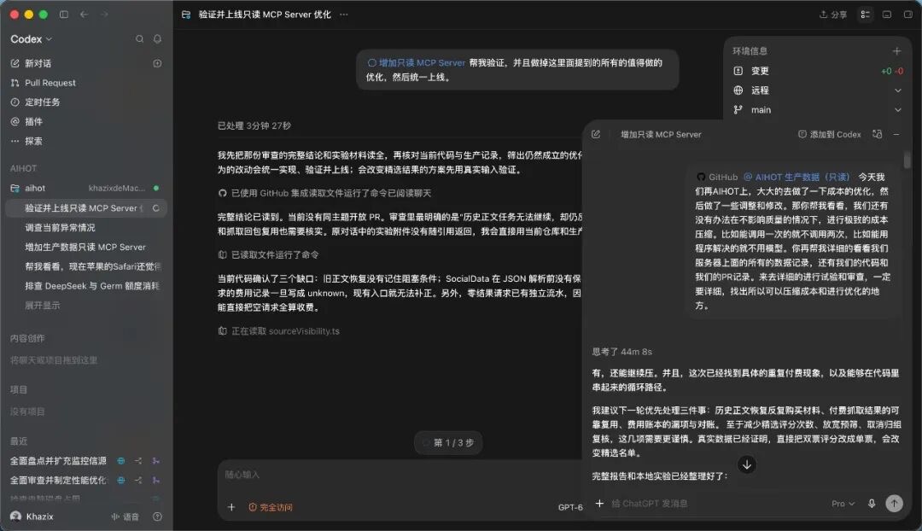The height and width of the screenshot is (531, 922).
Task: Open the thread about 苹果的Safari
Action: click(93, 266)
